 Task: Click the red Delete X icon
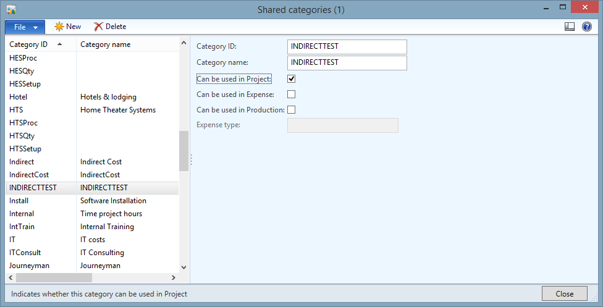tap(98, 27)
